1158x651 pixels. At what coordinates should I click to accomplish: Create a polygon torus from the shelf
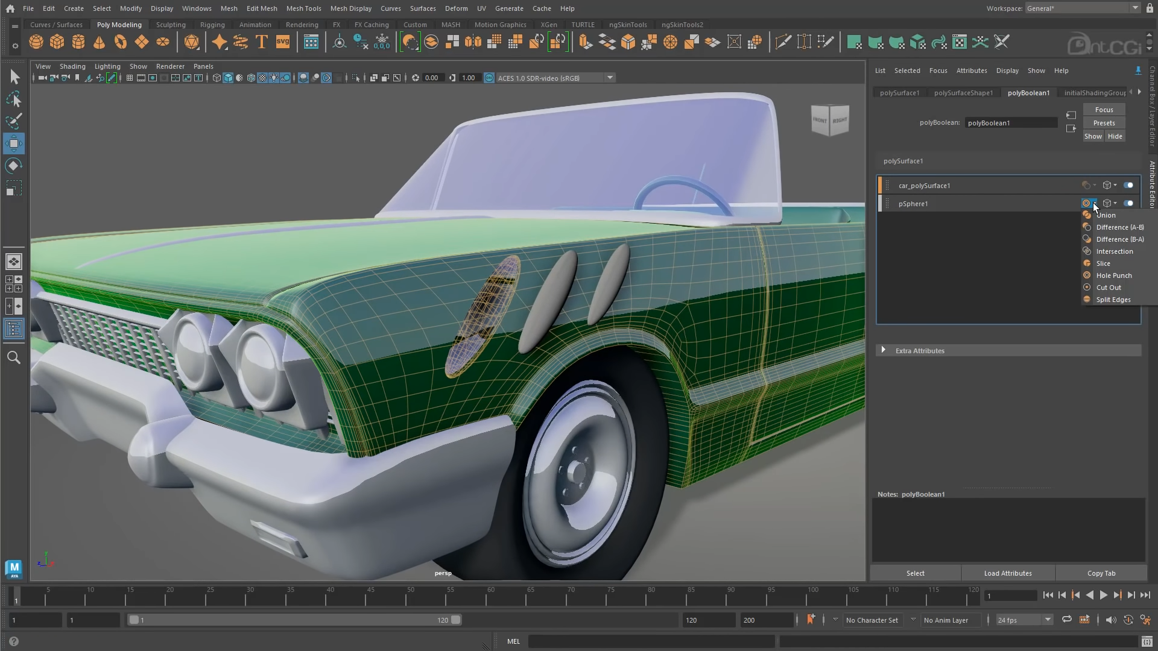point(121,42)
